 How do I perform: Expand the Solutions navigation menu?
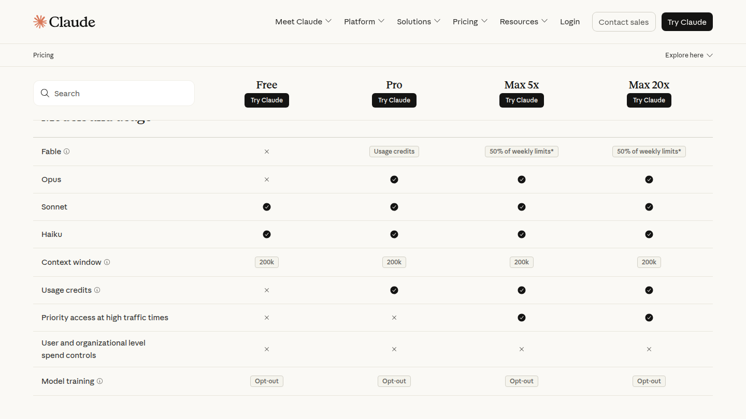coord(419,22)
